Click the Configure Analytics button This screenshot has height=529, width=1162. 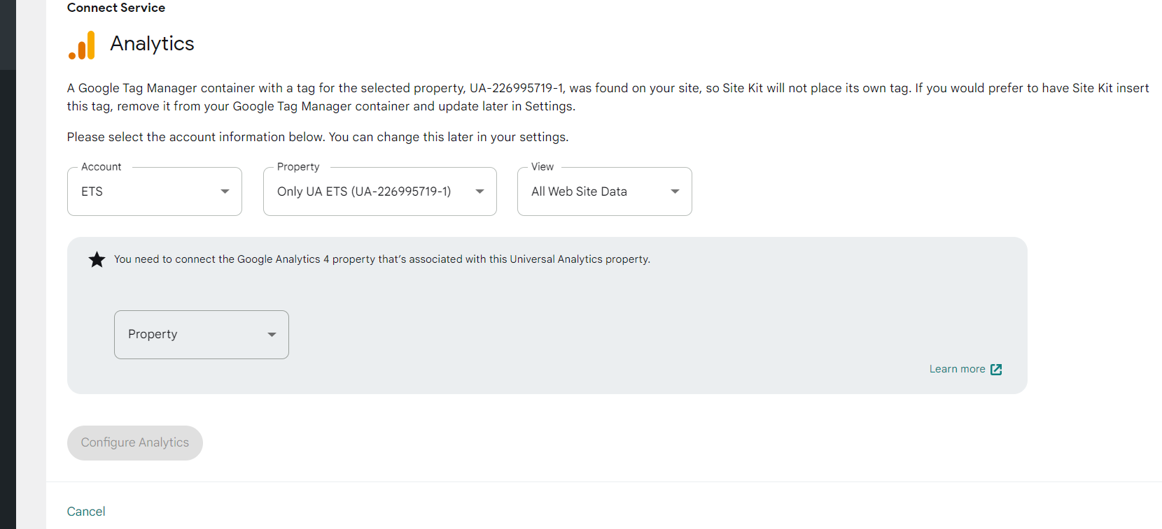tap(134, 442)
